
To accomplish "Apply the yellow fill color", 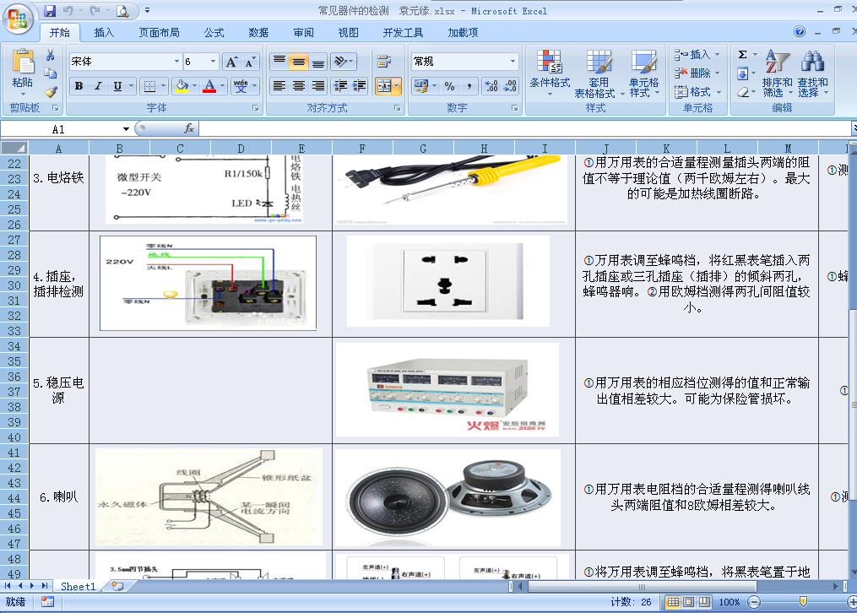I will pos(182,86).
